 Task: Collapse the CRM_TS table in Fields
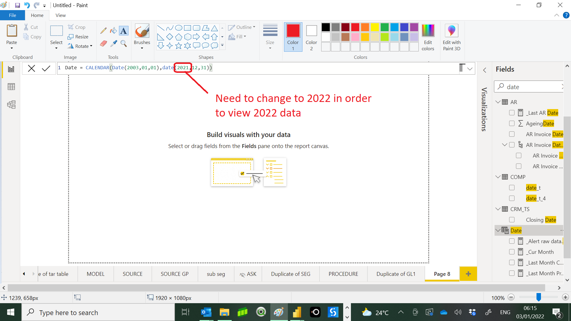[x=498, y=209]
